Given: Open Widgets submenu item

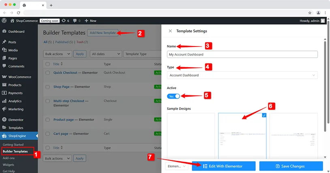Looking at the screenshot, I should point(9,165).
